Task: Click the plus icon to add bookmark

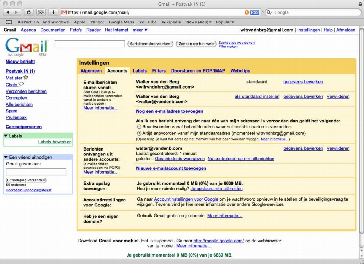Action: (x=53, y=12)
